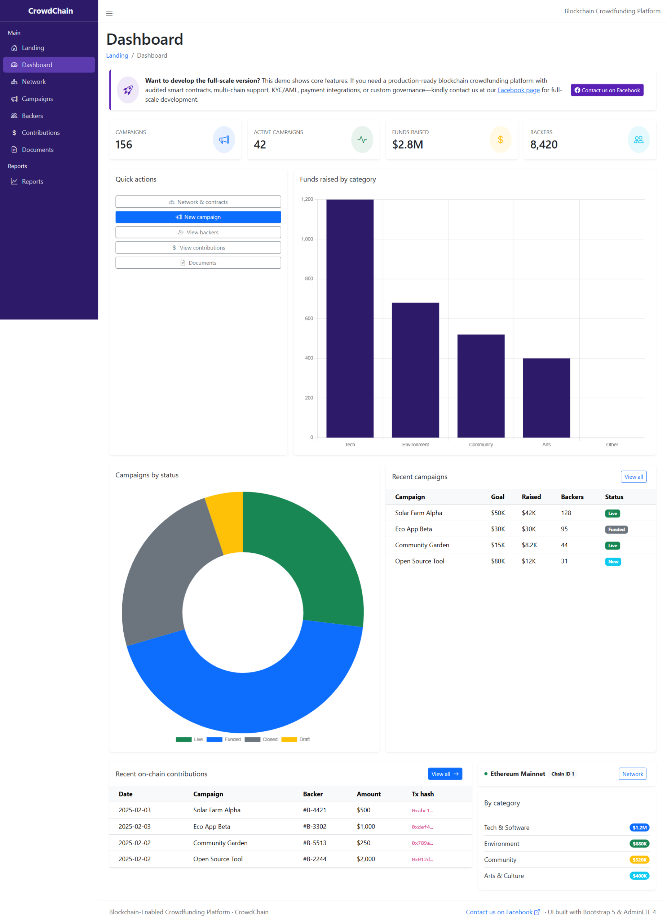Click the Network button beside Ethereum Mainnet
This screenshot has width=667, height=923.
click(632, 774)
